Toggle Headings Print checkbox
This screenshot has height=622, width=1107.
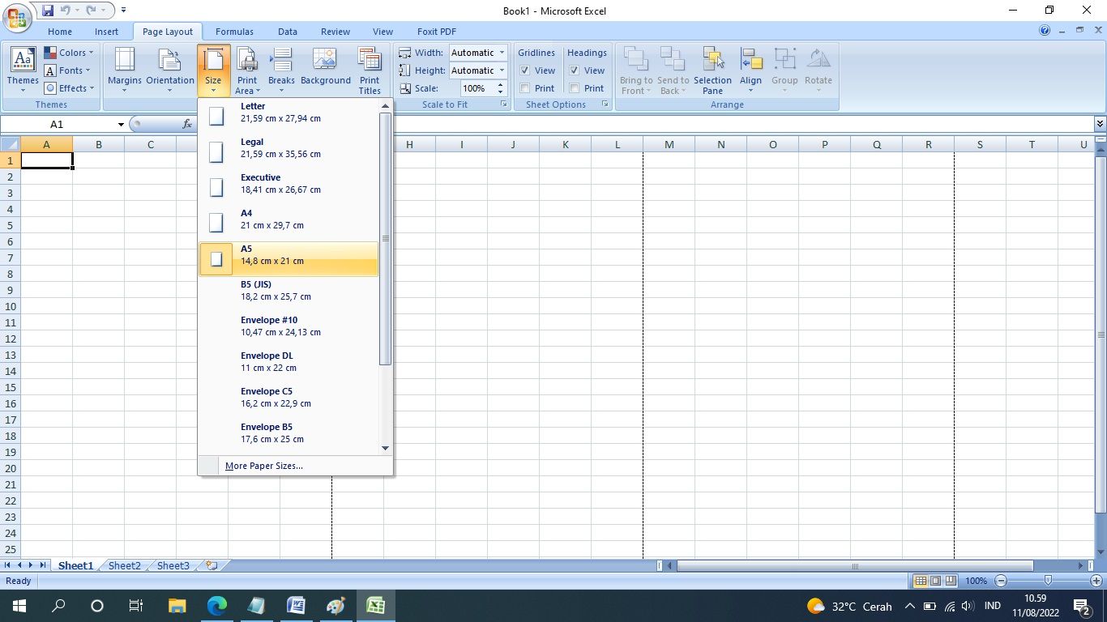coord(575,88)
